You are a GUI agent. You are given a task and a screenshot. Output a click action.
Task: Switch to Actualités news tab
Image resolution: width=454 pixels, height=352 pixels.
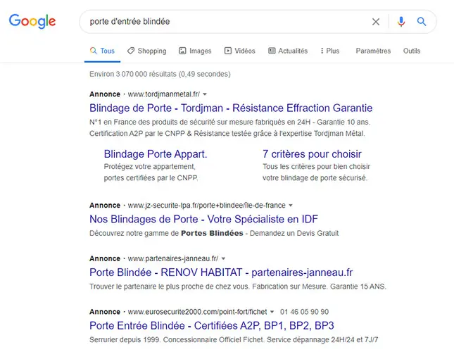(288, 51)
